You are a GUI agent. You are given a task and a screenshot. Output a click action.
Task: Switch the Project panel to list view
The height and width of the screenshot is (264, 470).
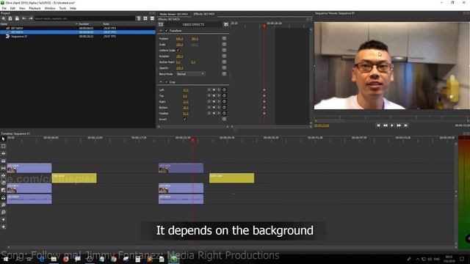(x=152, y=18)
